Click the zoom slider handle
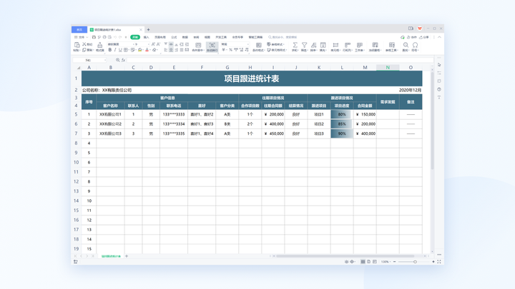The height and width of the screenshot is (289, 515). 415,261
